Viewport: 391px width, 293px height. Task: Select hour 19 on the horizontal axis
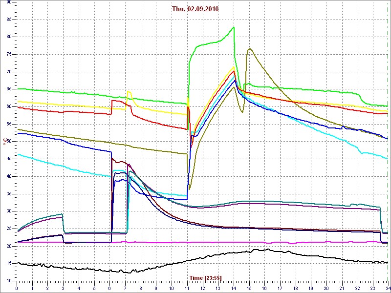(x=311, y=288)
